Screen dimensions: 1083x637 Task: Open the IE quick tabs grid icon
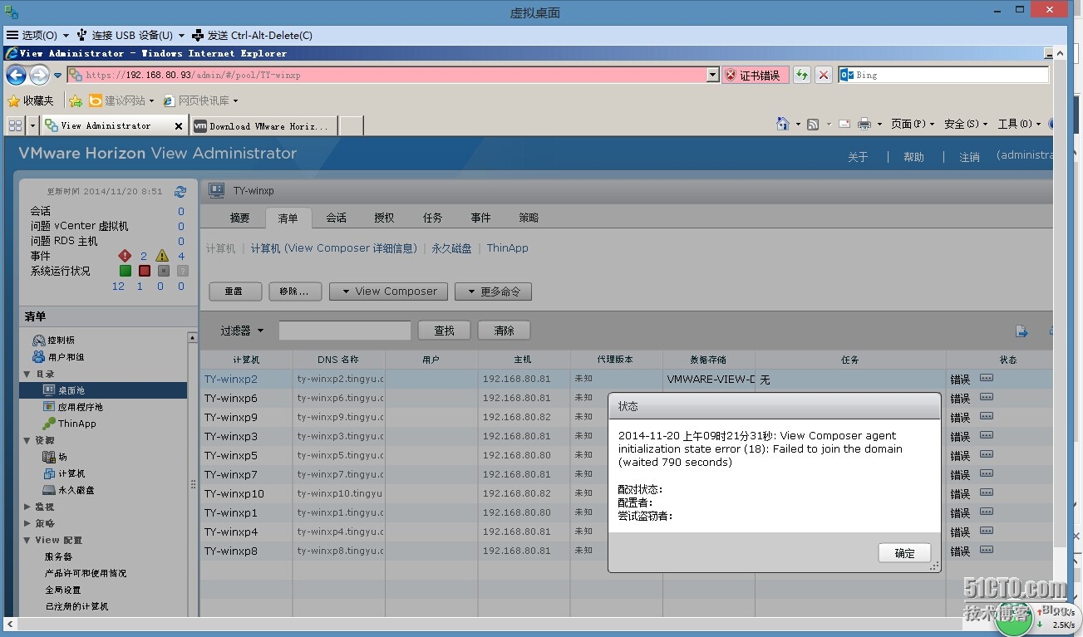click(15, 125)
